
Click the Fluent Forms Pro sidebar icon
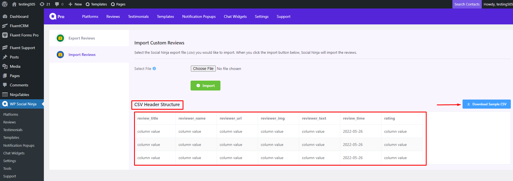click(x=5, y=35)
